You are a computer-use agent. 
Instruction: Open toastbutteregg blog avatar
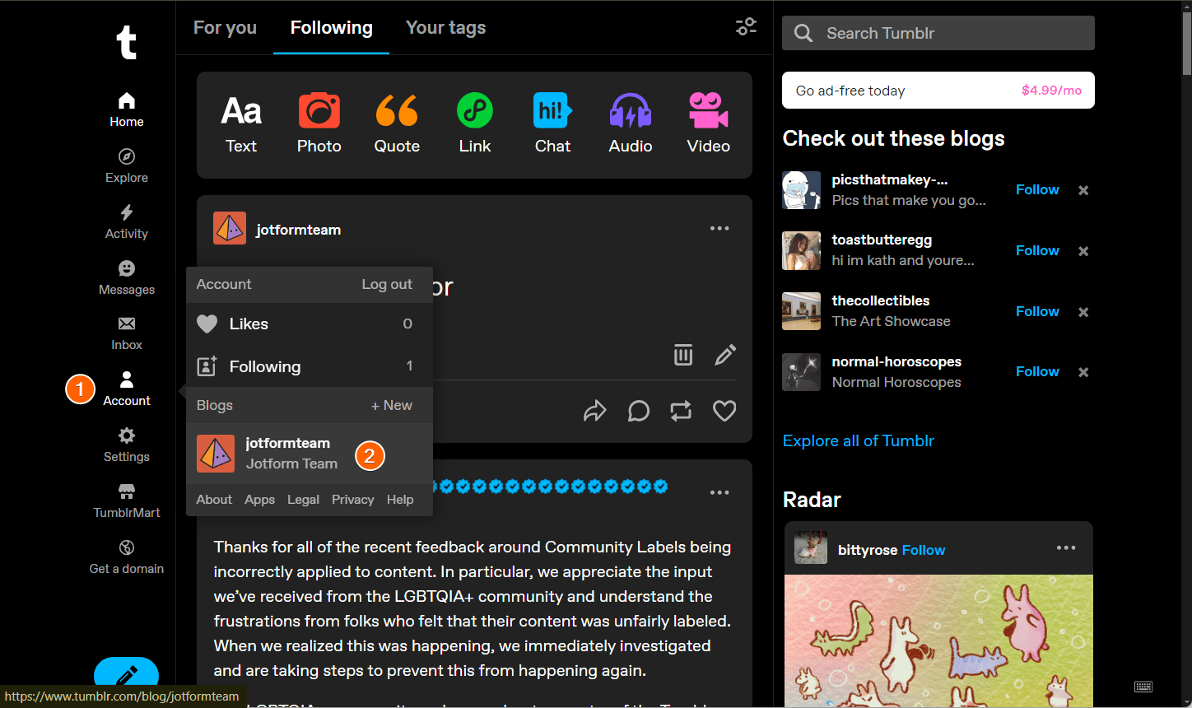click(x=802, y=250)
